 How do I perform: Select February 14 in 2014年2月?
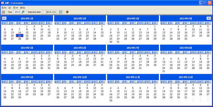(95, 33)
